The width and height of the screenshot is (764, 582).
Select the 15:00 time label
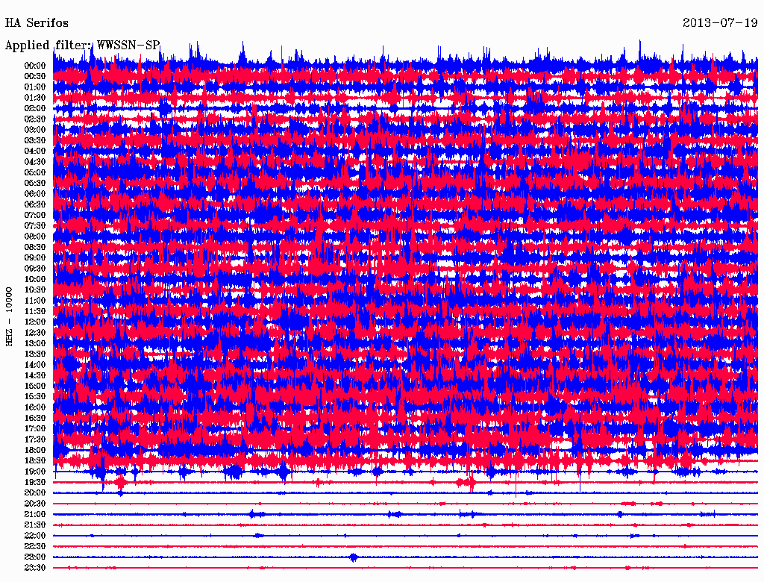(35, 386)
